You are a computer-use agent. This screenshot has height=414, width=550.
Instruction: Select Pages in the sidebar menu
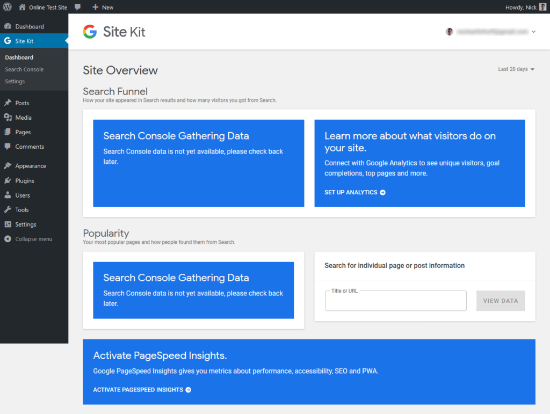pos(23,132)
